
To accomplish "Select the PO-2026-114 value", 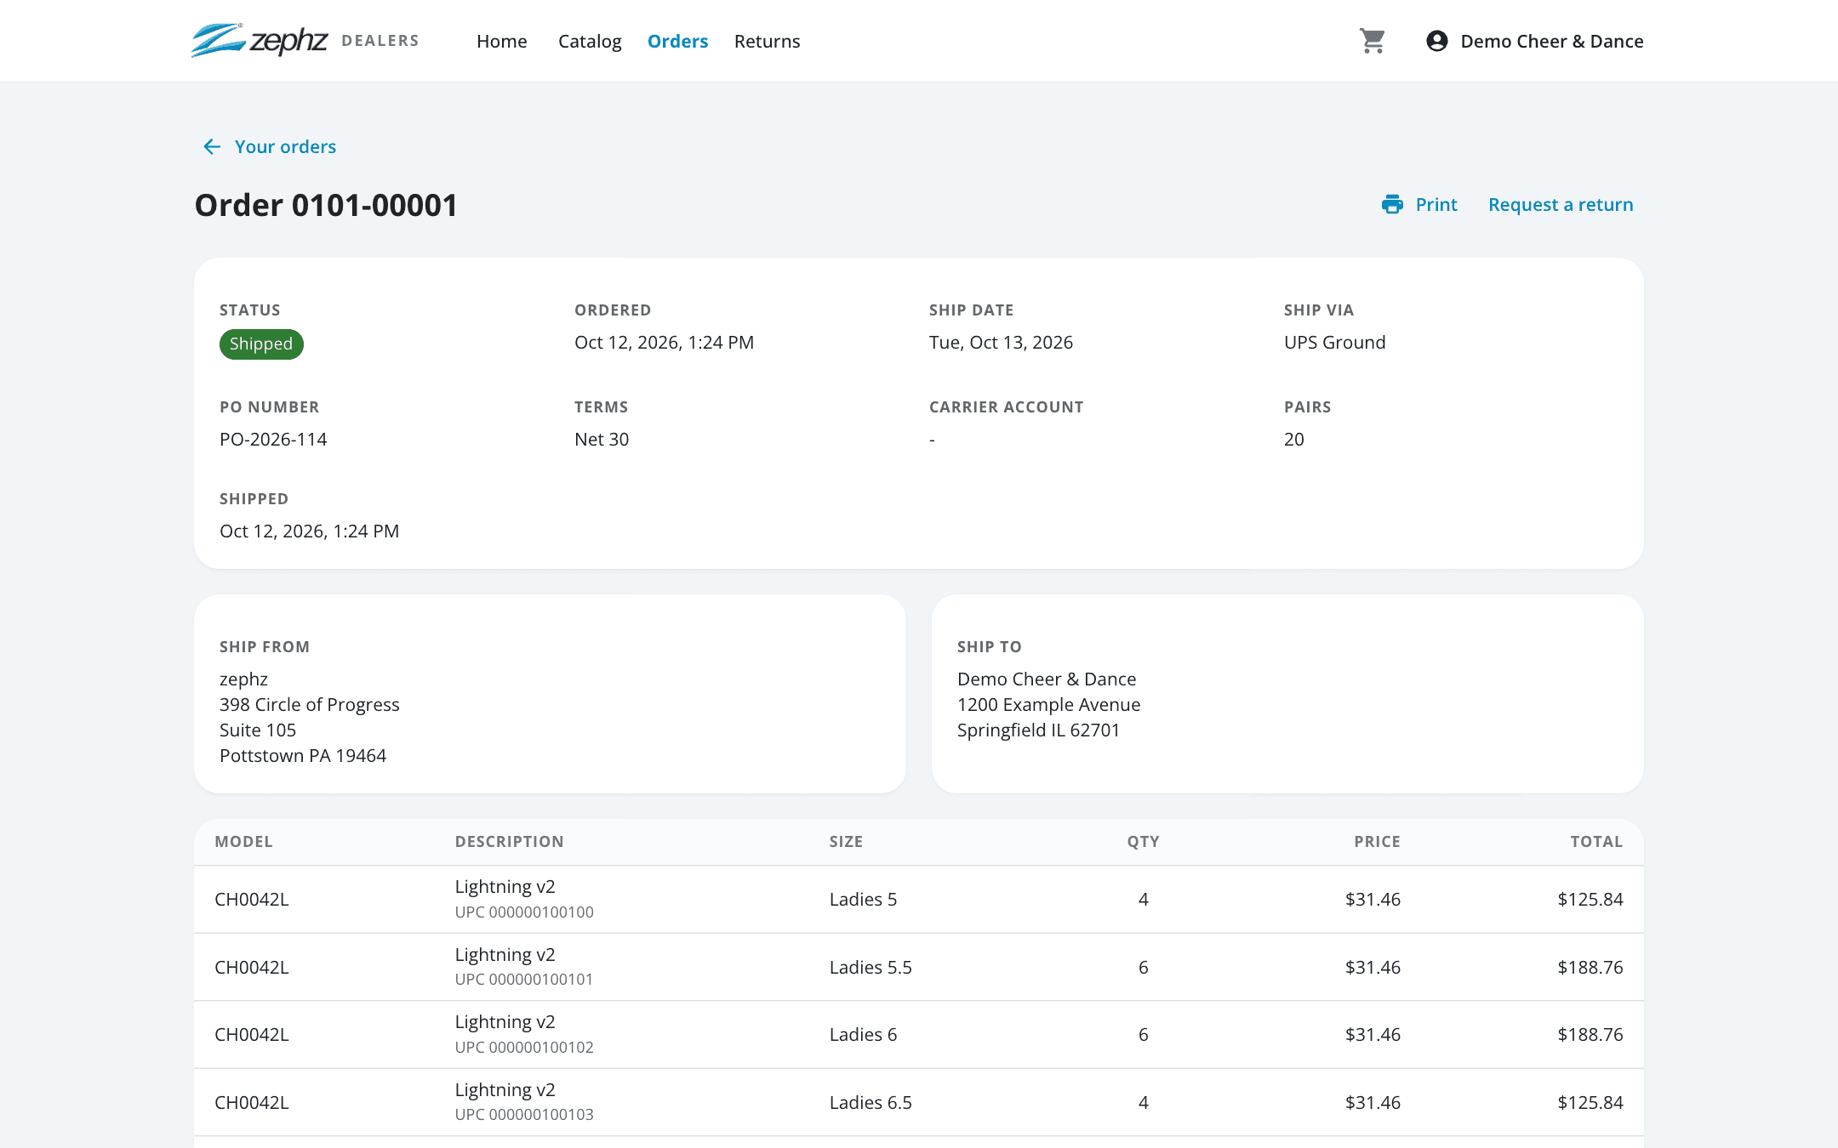I will click(273, 439).
